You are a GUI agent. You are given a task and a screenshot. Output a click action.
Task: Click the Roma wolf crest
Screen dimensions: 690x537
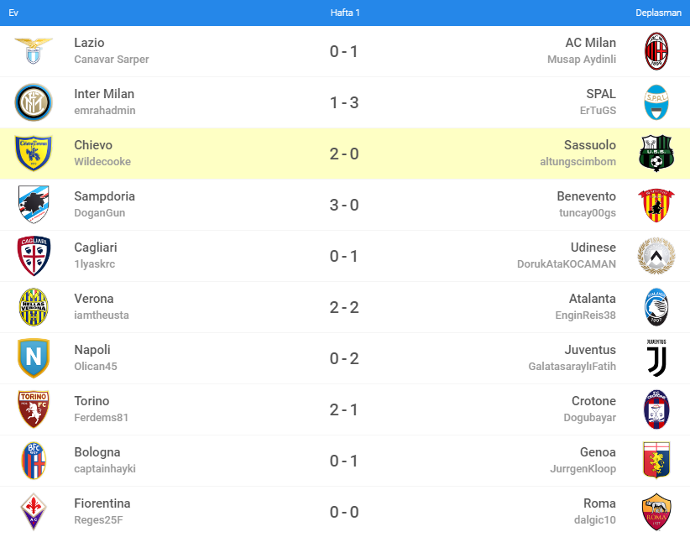coord(656,512)
